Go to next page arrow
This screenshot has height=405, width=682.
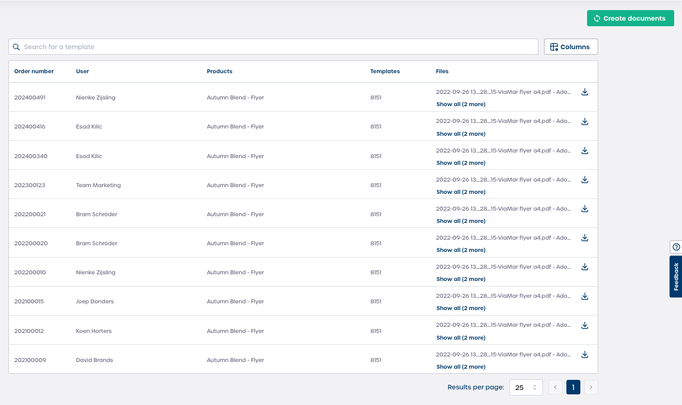(591, 387)
